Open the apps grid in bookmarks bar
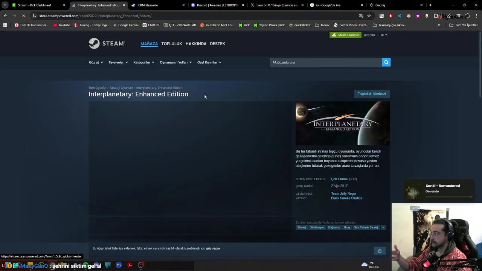 click(5, 25)
